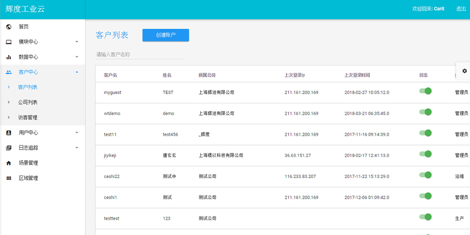
Task: Open the gear settings icon at right edge
Action: coord(465,71)
